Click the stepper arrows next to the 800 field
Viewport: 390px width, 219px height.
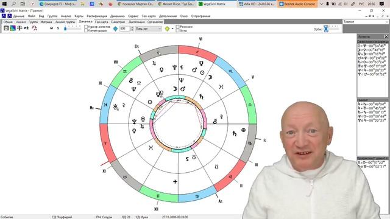132,29
